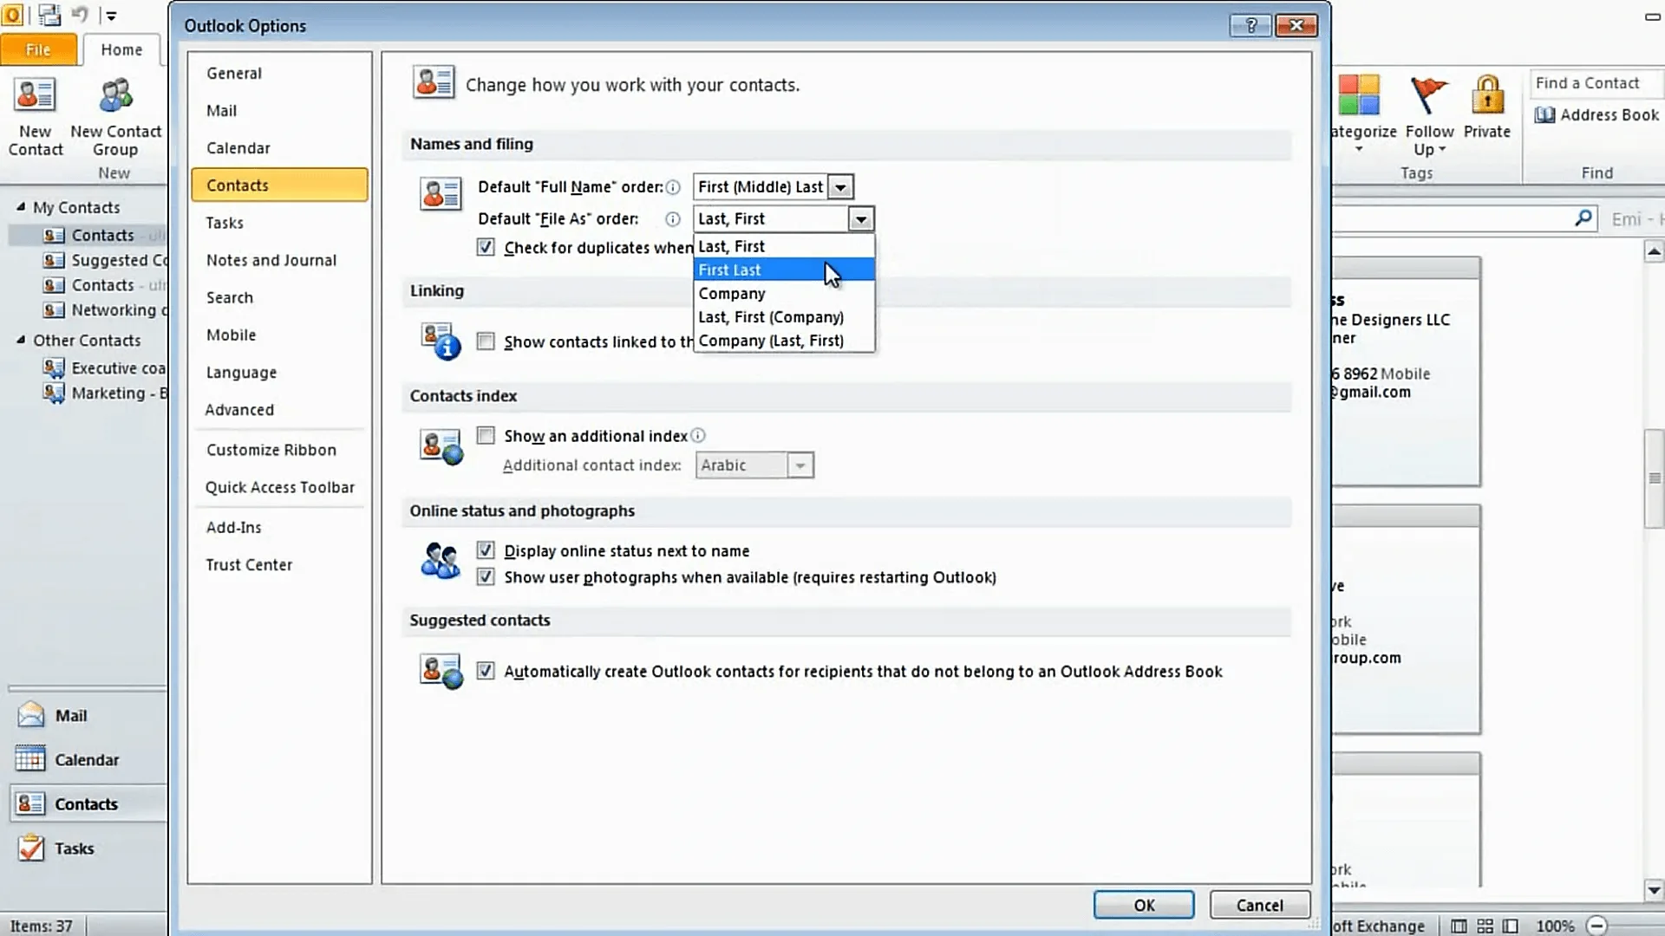Click Cancel in Outlook Options
This screenshot has width=1665, height=936.
point(1259,906)
